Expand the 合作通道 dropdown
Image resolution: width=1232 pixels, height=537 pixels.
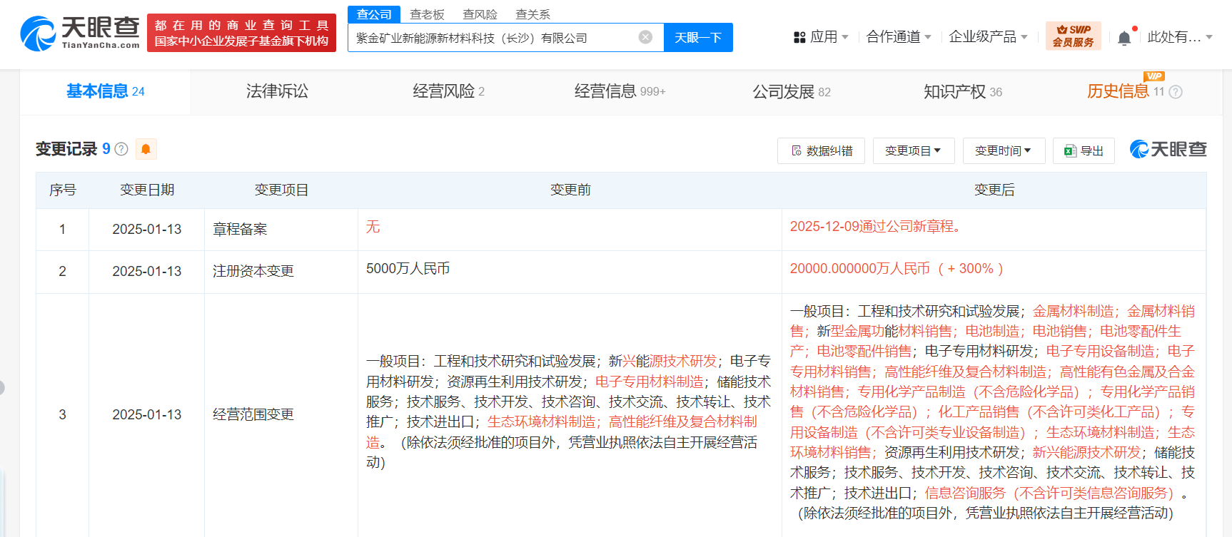[899, 37]
